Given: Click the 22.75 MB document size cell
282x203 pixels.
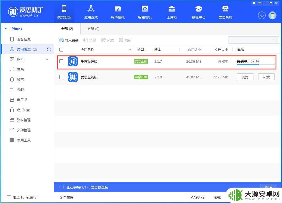Looking at the screenshot, I should point(220,77).
